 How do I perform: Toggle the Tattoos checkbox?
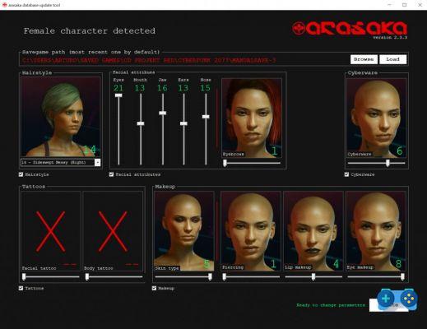[21, 288]
